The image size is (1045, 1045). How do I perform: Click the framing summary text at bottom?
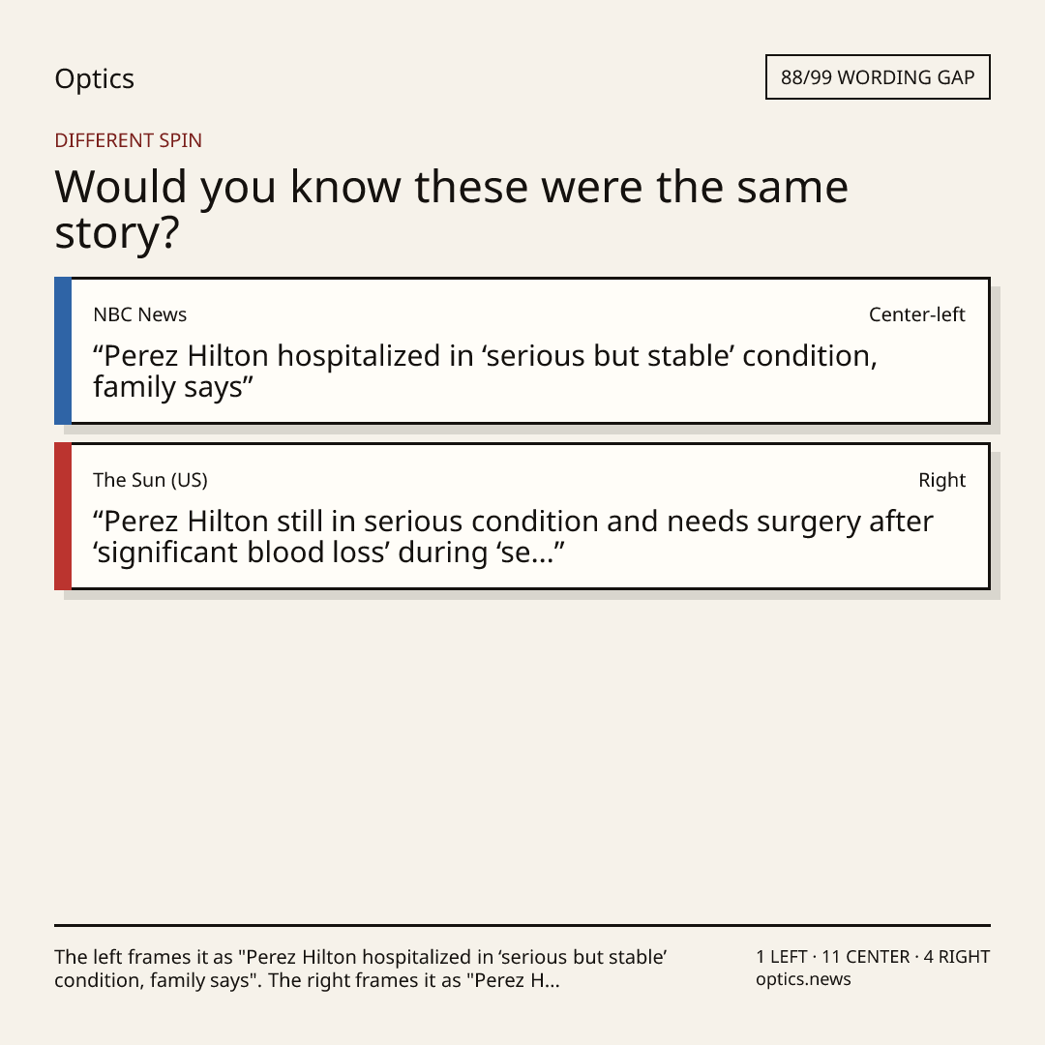[361, 969]
